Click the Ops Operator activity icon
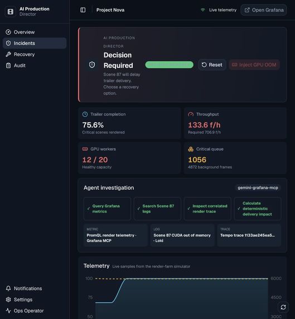The width and height of the screenshot is (295, 319). pos(8,311)
